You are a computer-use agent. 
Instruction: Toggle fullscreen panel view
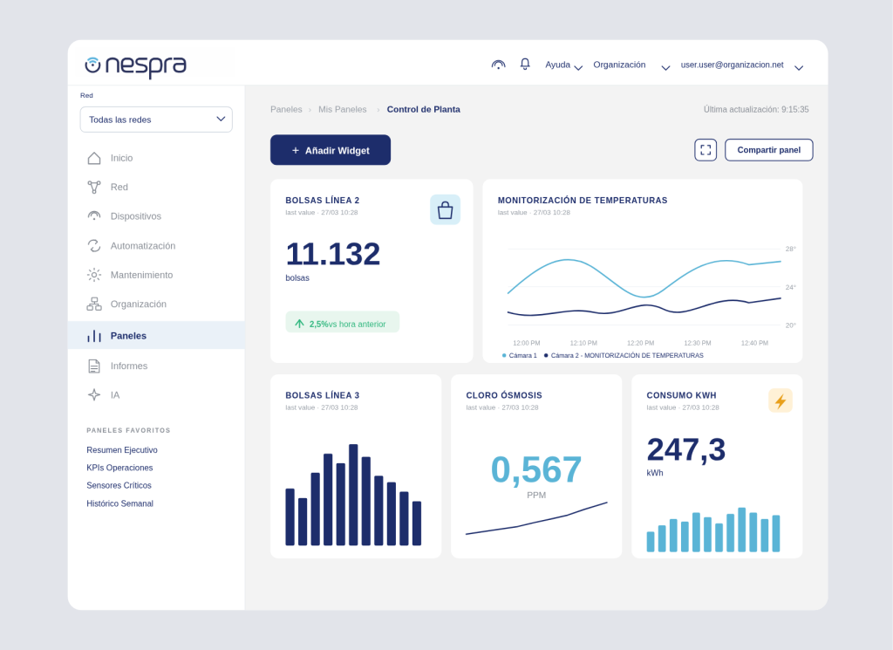tap(705, 150)
